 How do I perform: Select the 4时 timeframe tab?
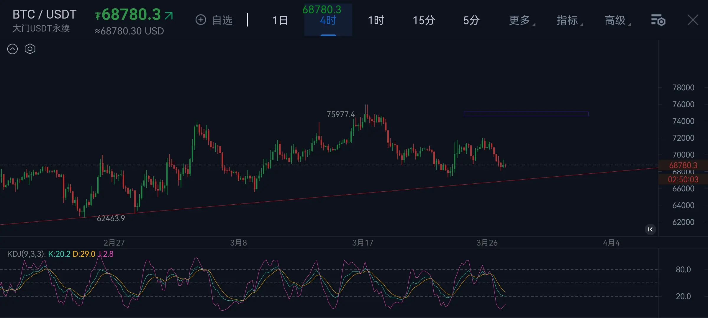tap(328, 20)
